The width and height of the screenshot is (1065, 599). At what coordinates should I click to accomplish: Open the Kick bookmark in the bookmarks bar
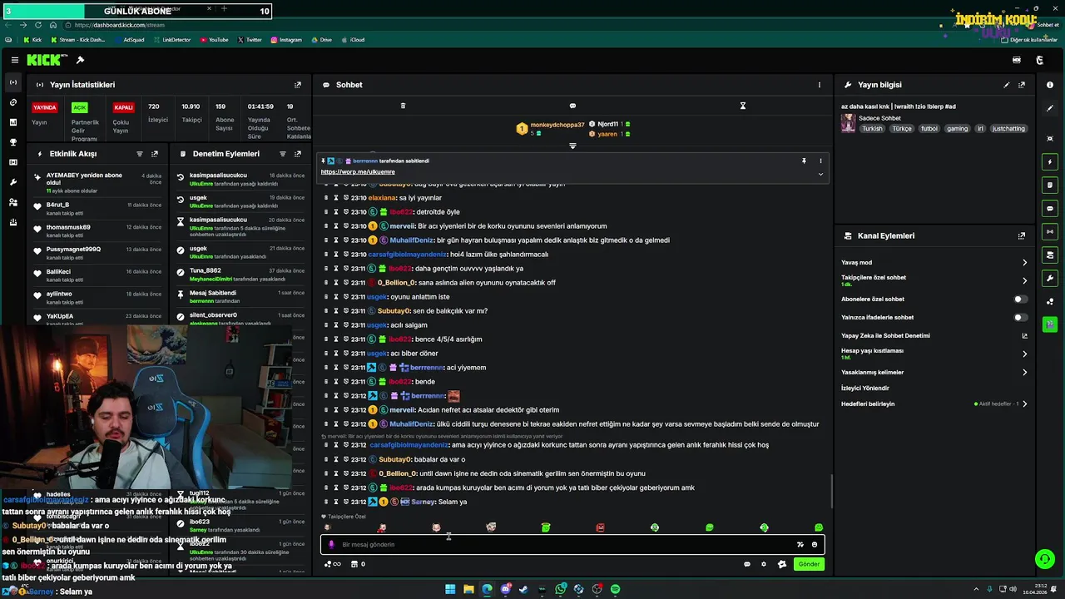point(32,39)
